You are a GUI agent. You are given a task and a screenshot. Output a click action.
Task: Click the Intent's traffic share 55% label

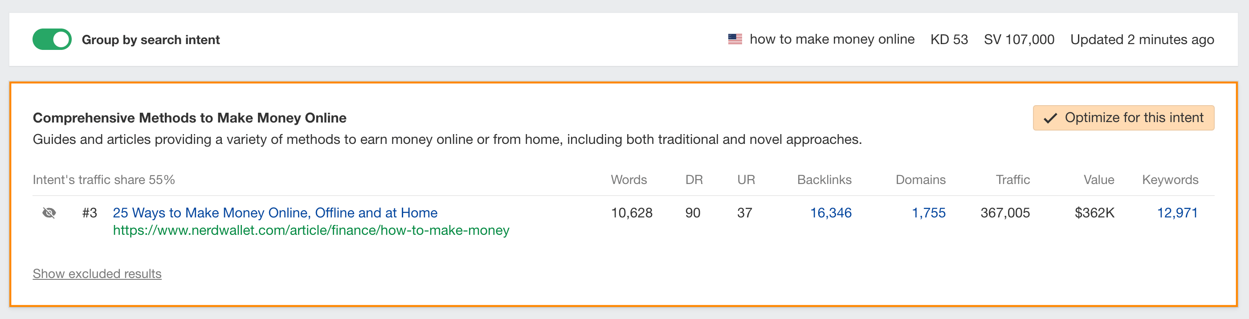(104, 180)
